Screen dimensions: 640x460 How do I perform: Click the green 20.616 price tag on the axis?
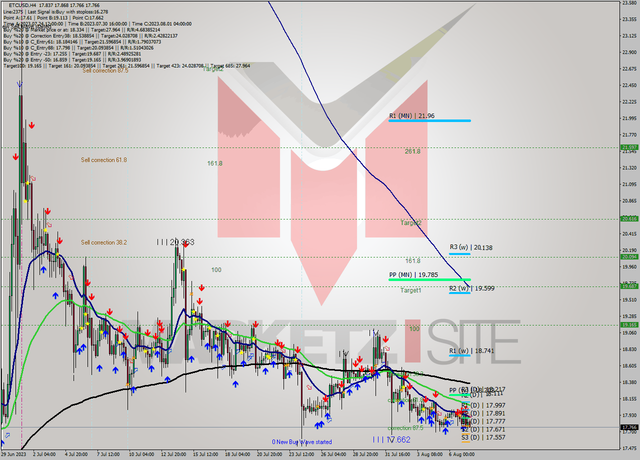629,218
